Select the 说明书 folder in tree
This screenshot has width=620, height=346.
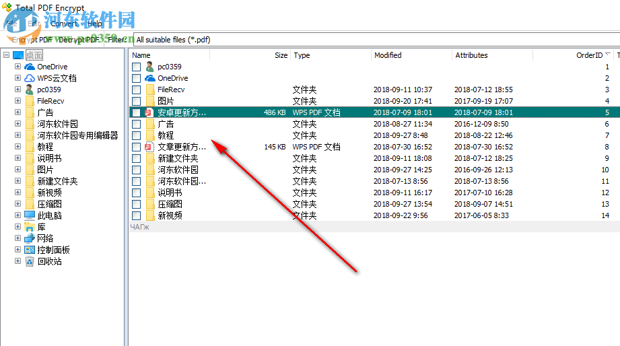point(49,159)
